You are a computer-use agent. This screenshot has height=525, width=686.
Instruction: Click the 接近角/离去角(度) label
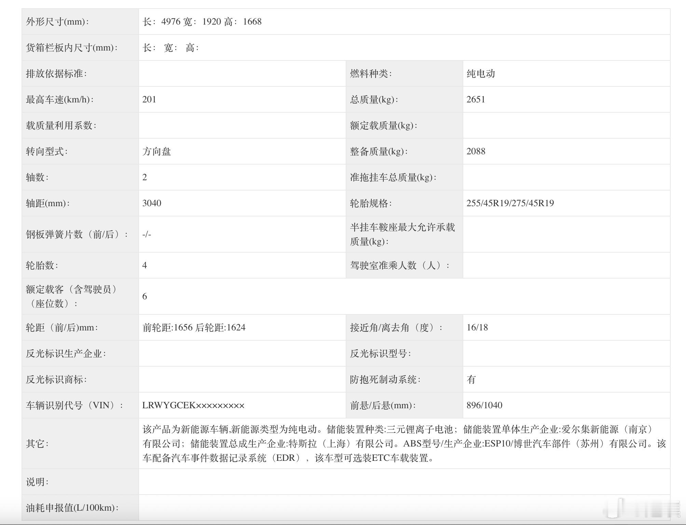coord(396,328)
